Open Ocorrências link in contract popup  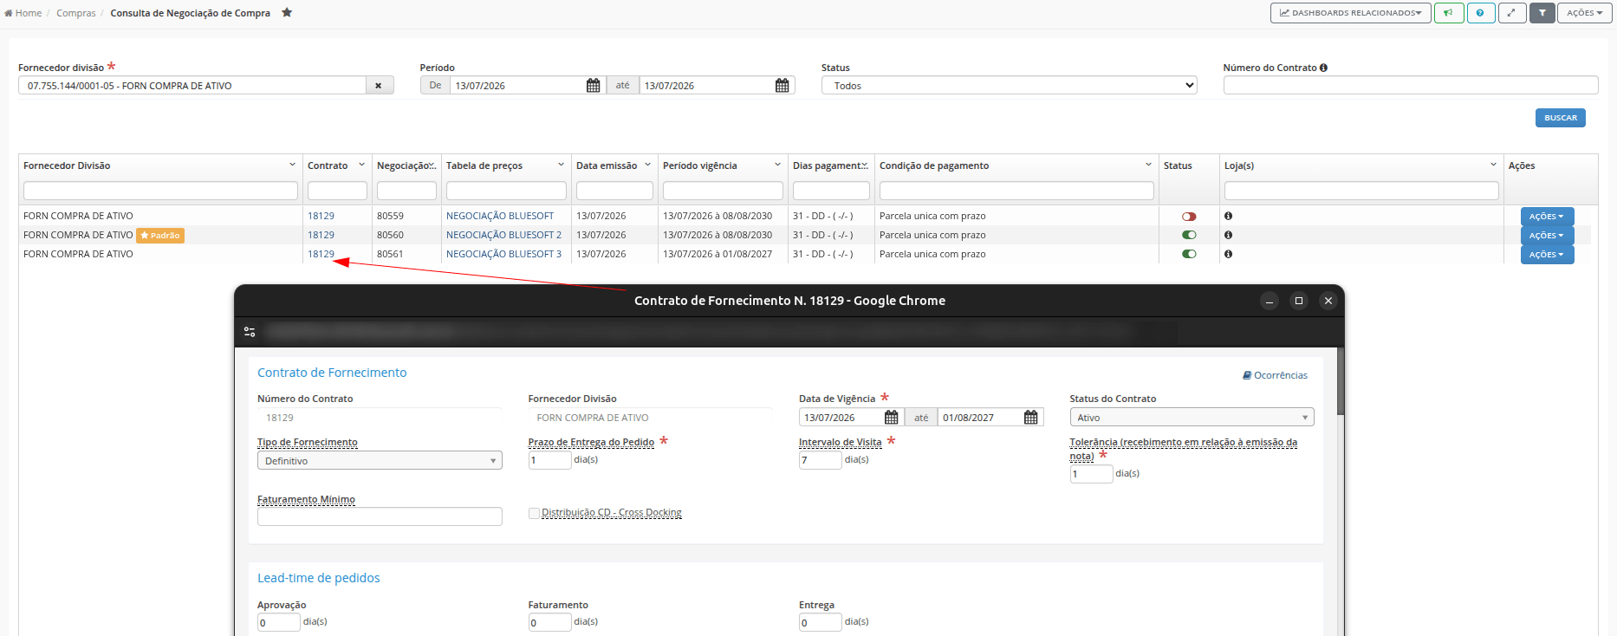(1276, 375)
